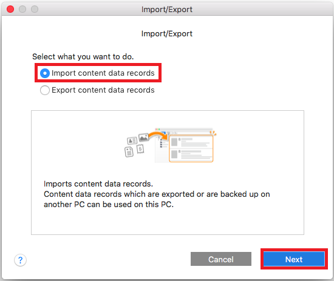
Task: Click the gray zoom button in title bar
Action: coord(35,9)
